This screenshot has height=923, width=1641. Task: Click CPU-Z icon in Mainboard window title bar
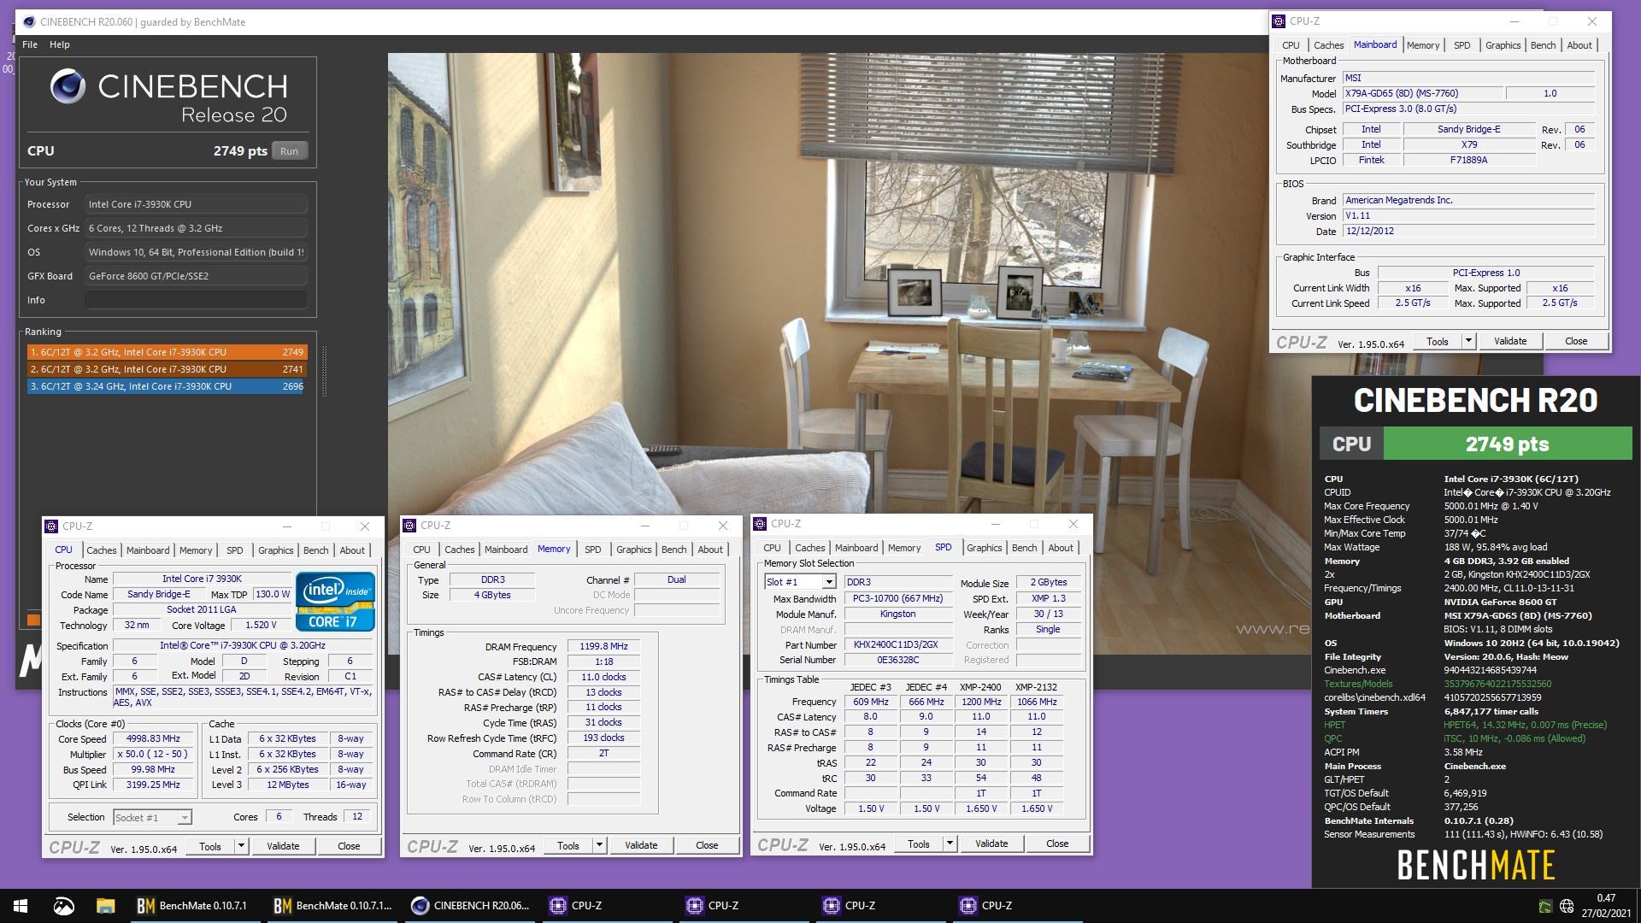(x=1279, y=21)
